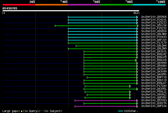Screen dimensions: 168x113
Task: Click the arrowhead ending the B9GLK8 bar
Action: pyautogui.click(x=136, y=60)
